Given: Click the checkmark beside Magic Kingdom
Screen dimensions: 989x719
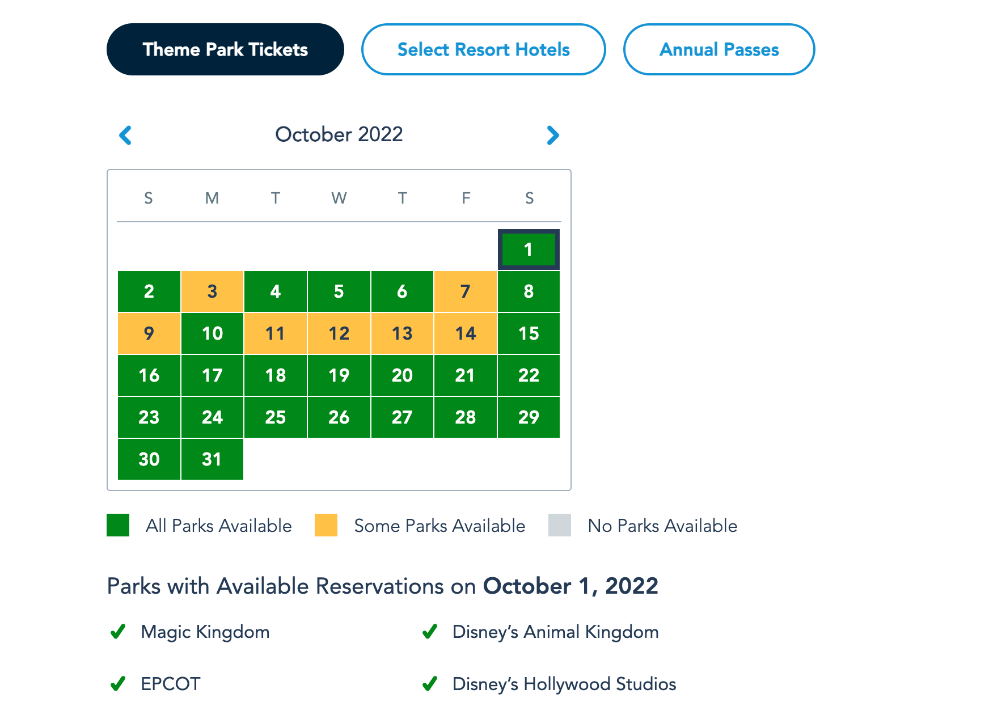Looking at the screenshot, I should [x=118, y=631].
